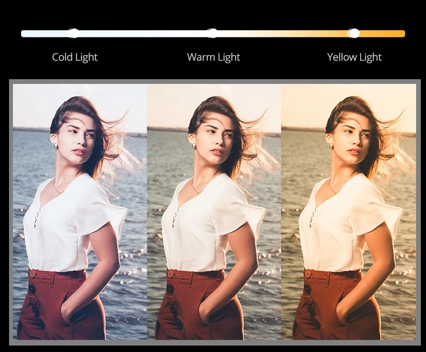Open the cold light photo preview
Image resolution: width=426 pixels, height=352 pixels.
pos(80,212)
